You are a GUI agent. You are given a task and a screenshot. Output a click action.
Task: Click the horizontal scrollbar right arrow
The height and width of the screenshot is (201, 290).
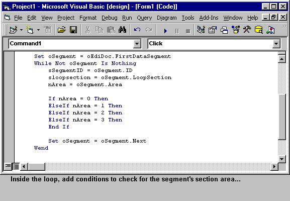click(274, 167)
